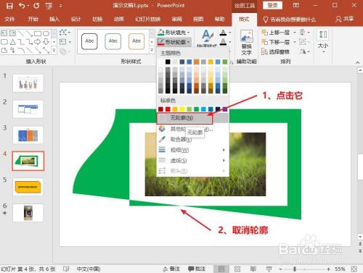Switch to the 幻灯片放映 ribbon tab
This screenshot has width=363, height=273.
coord(147,19)
